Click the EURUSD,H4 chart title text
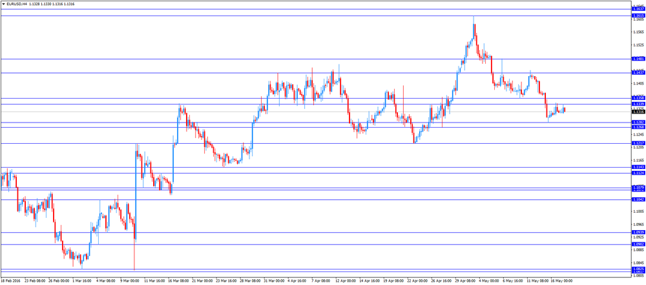Viewport: 646px width, 285px height. pyautogui.click(x=17, y=4)
